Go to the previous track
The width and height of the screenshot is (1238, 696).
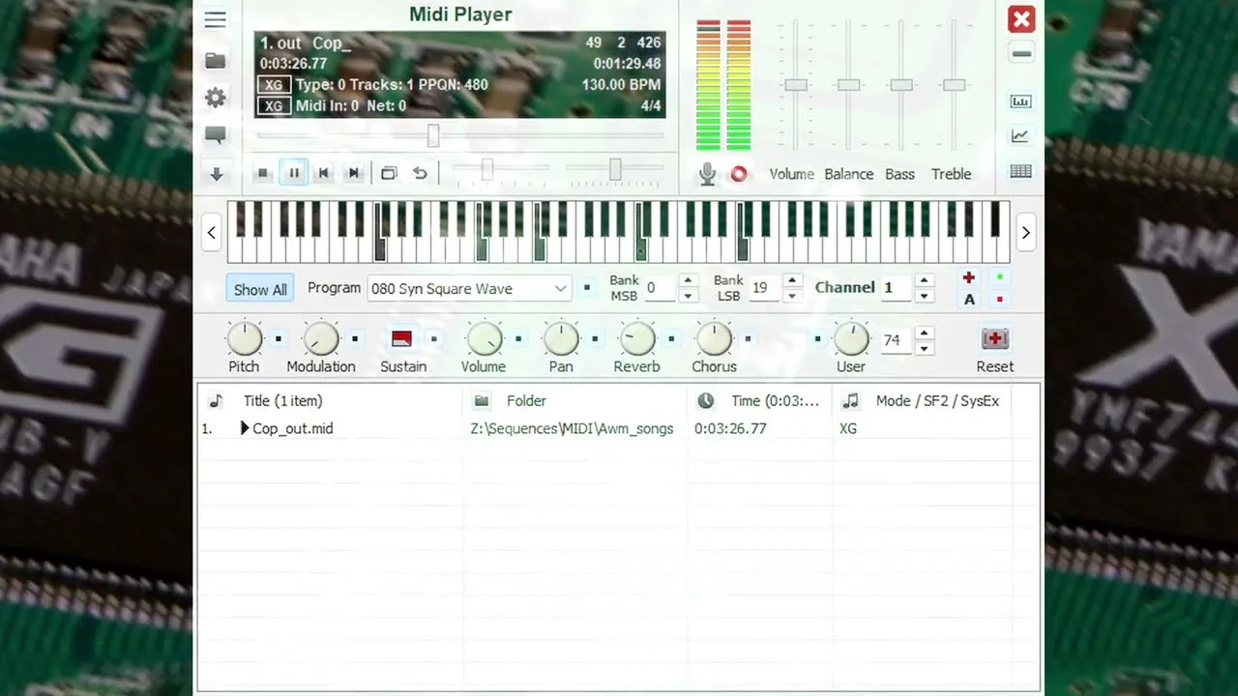pos(324,173)
